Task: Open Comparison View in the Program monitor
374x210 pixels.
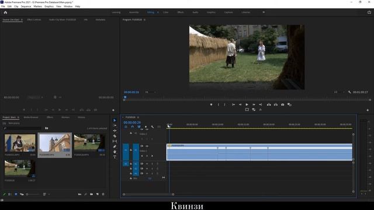Action: point(289,104)
